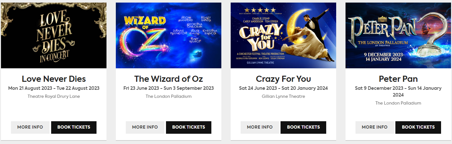This screenshot has width=452, height=144.
Task: Book tickets for Crazy For You
Action: pyautogui.click(x=303, y=127)
